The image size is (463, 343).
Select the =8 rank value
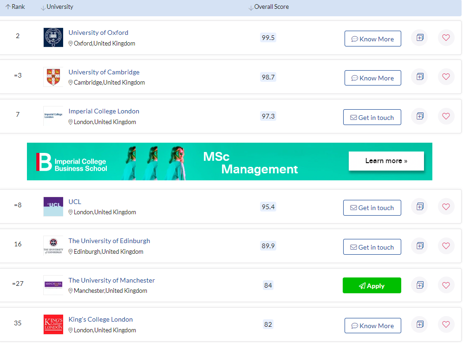click(18, 205)
